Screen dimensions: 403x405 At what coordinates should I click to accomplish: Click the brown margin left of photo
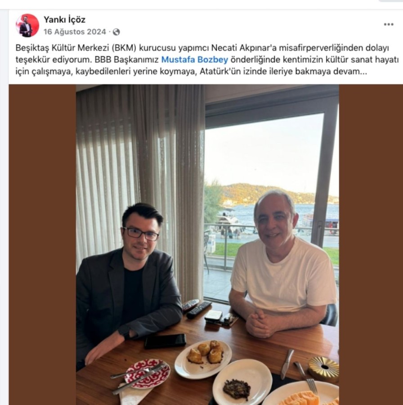(x=42, y=245)
